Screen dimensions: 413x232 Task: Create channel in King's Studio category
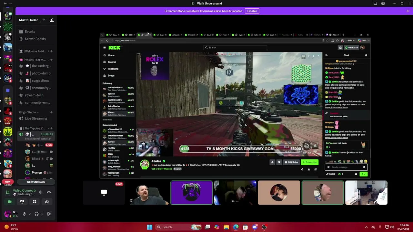pos(52,112)
